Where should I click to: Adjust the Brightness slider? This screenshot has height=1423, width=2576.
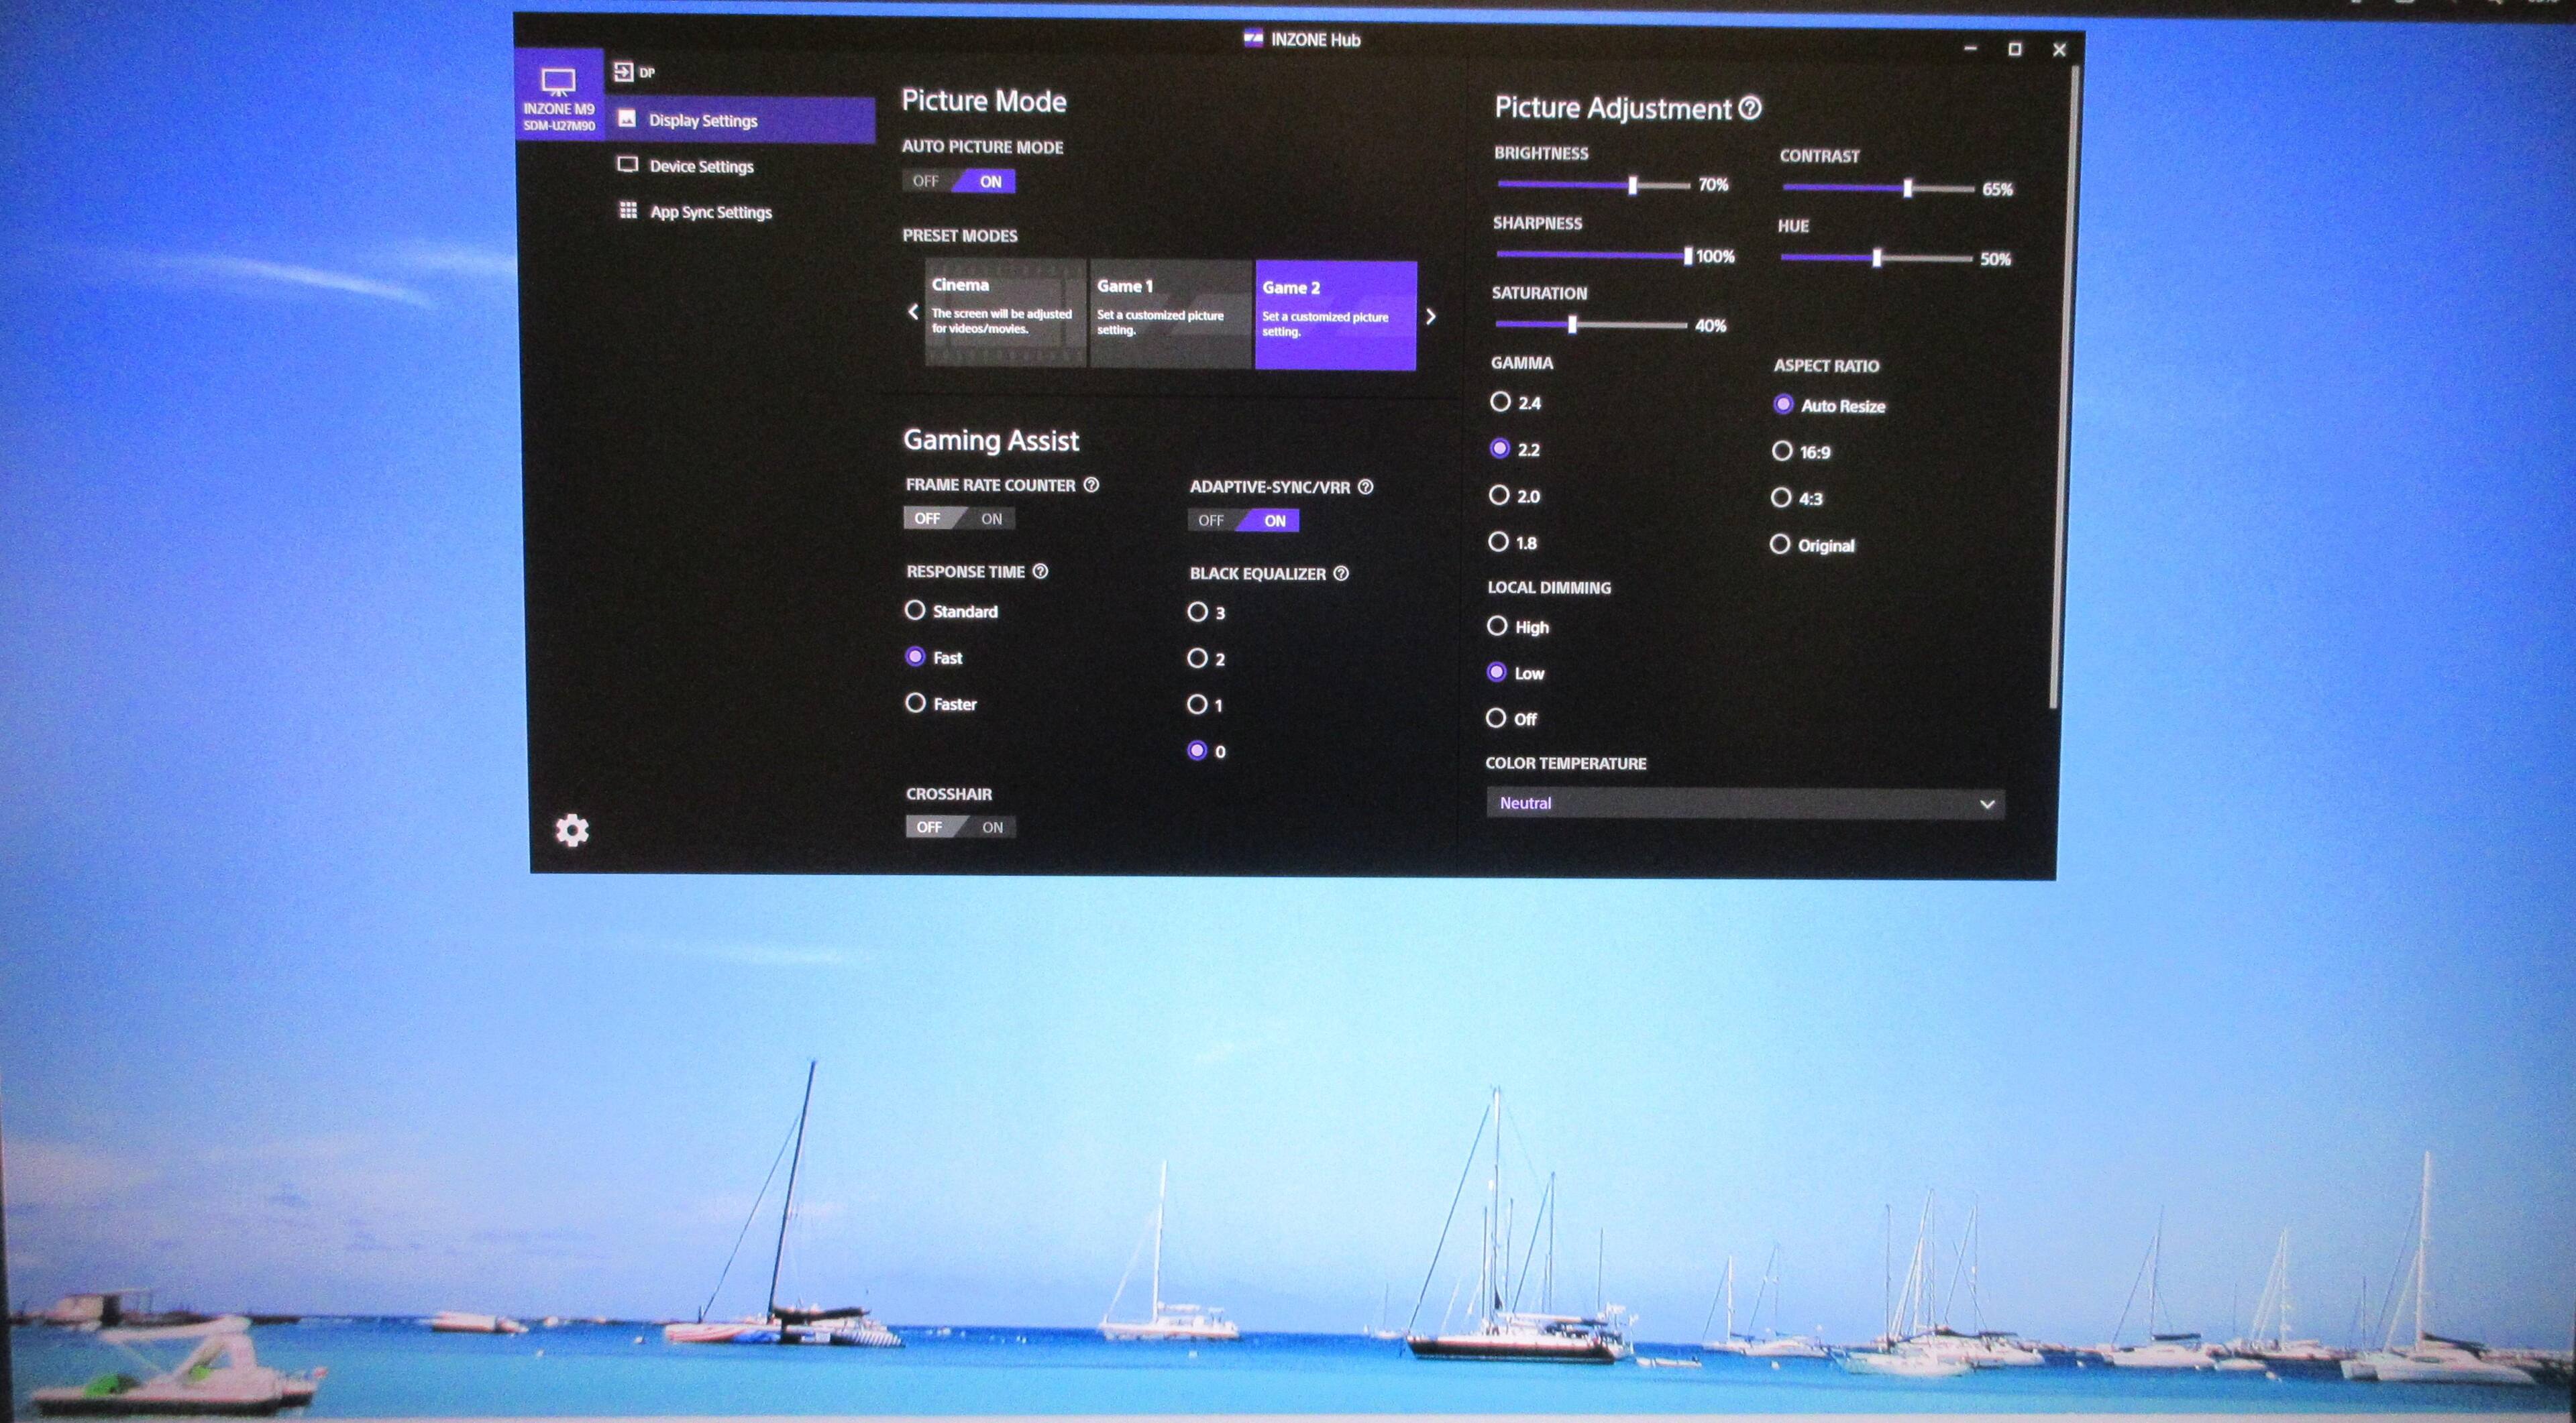[x=1632, y=185]
